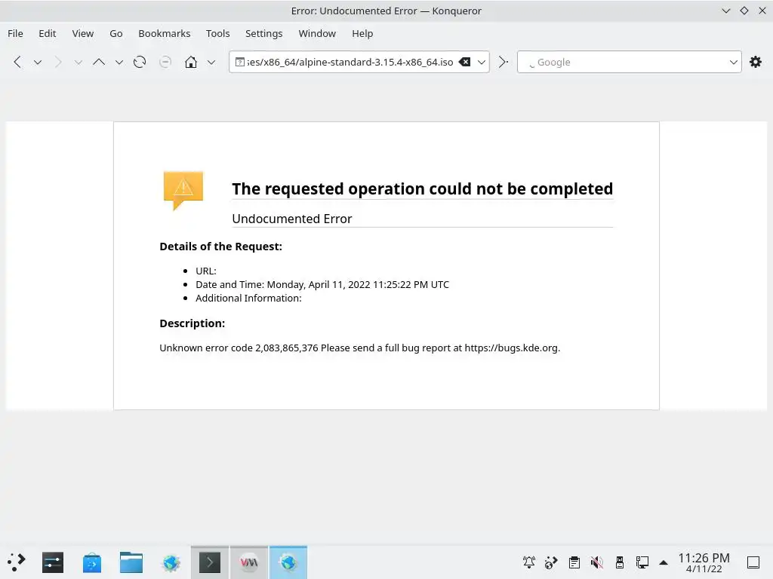
Task: Open the Settings menu
Action: tap(263, 33)
